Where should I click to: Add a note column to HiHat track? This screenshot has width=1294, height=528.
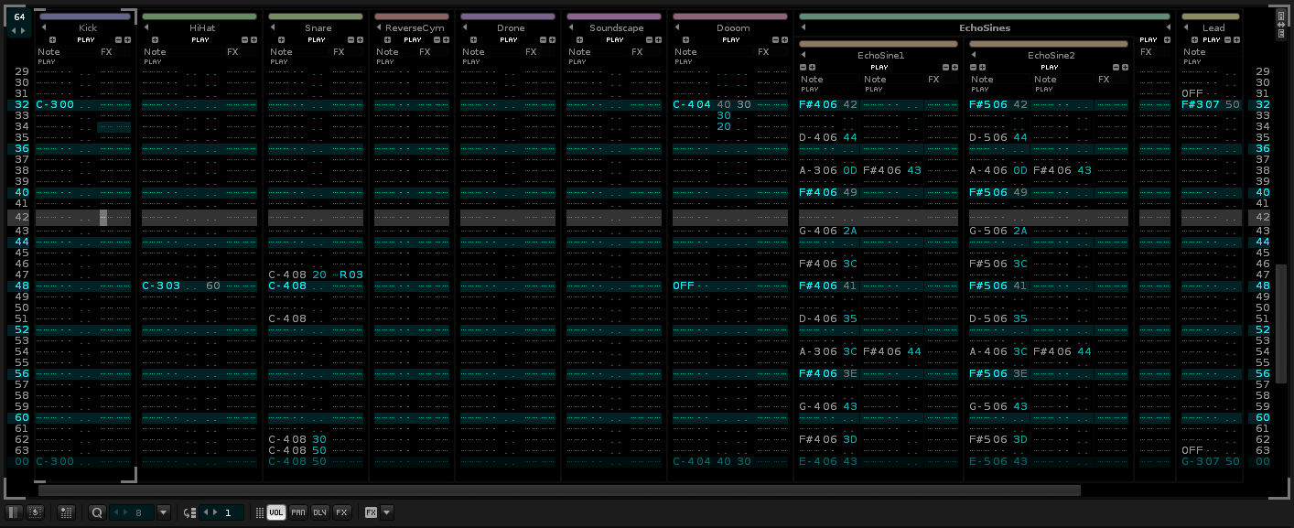click(155, 40)
